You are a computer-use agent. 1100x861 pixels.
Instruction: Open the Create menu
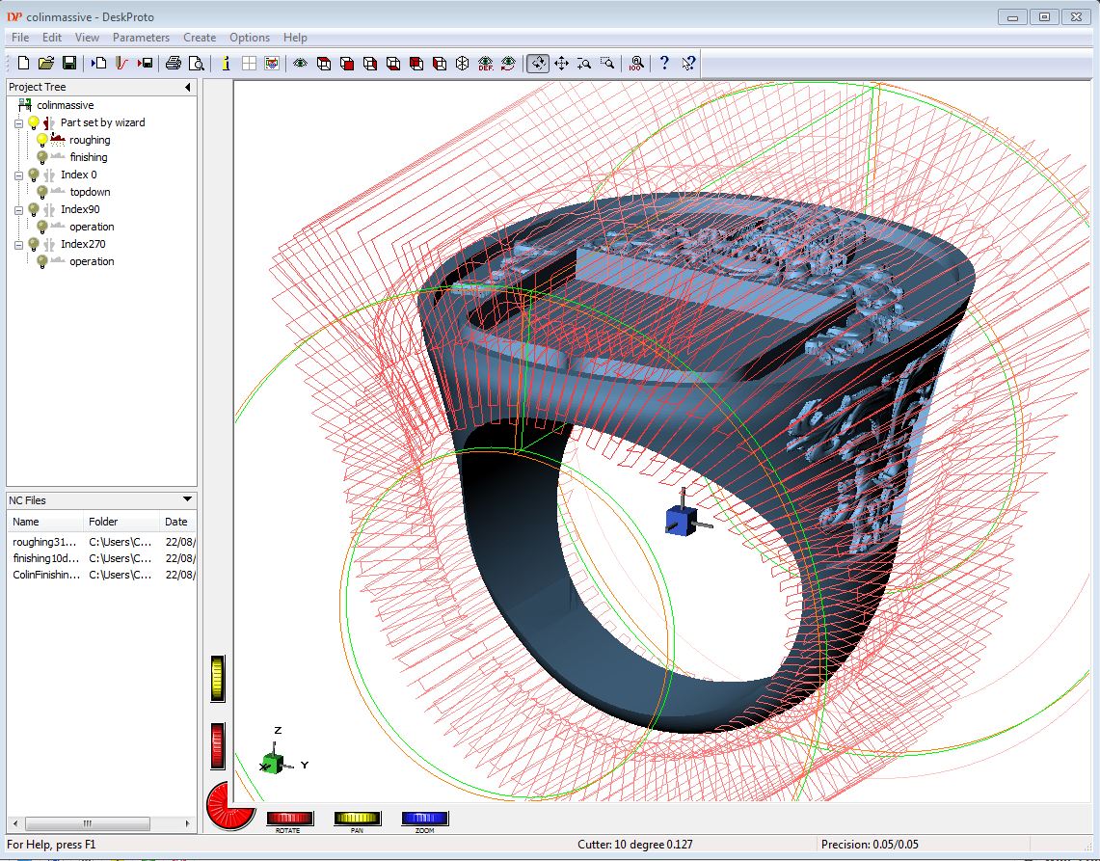[200, 38]
